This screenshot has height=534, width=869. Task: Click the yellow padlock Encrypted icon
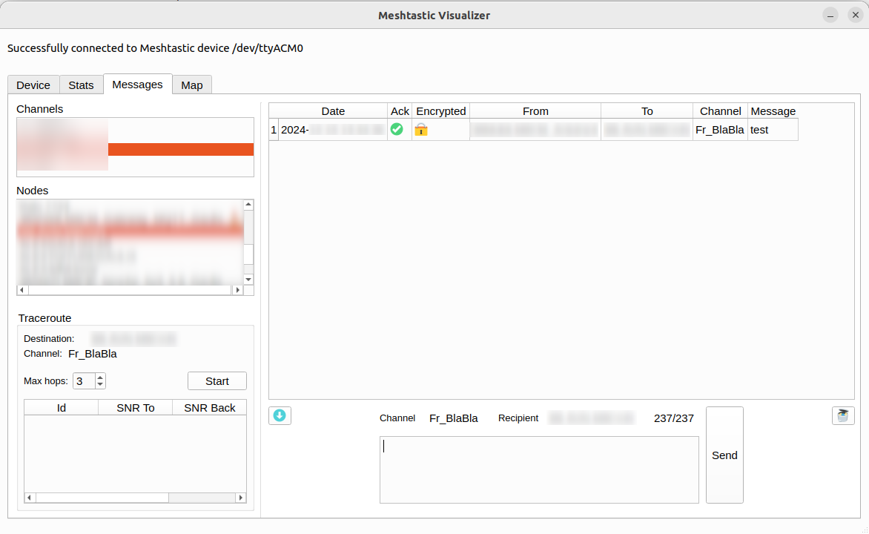click(x=421, y=130)
